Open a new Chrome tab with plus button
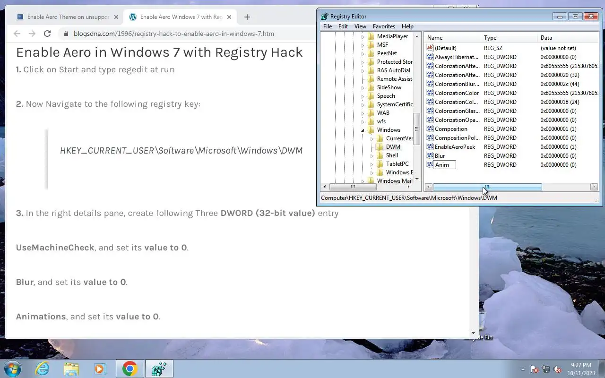The width and height of the screenshot is (605, 378). (x=247, y=17)
